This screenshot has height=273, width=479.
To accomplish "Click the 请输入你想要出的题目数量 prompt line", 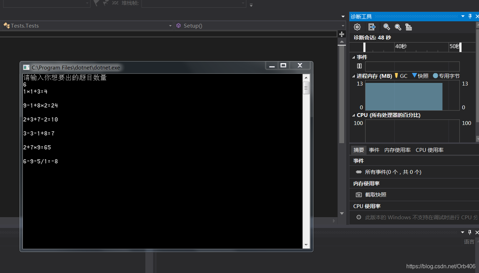I will (x=65, y=78).
